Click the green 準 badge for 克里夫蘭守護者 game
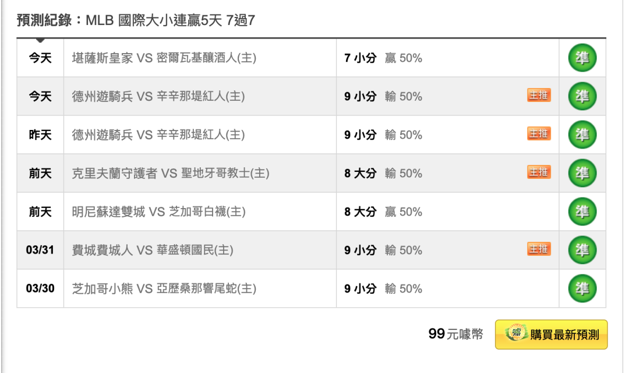Image resolution: width=629 pixels, height=373 pixels. tap(582, 173)
